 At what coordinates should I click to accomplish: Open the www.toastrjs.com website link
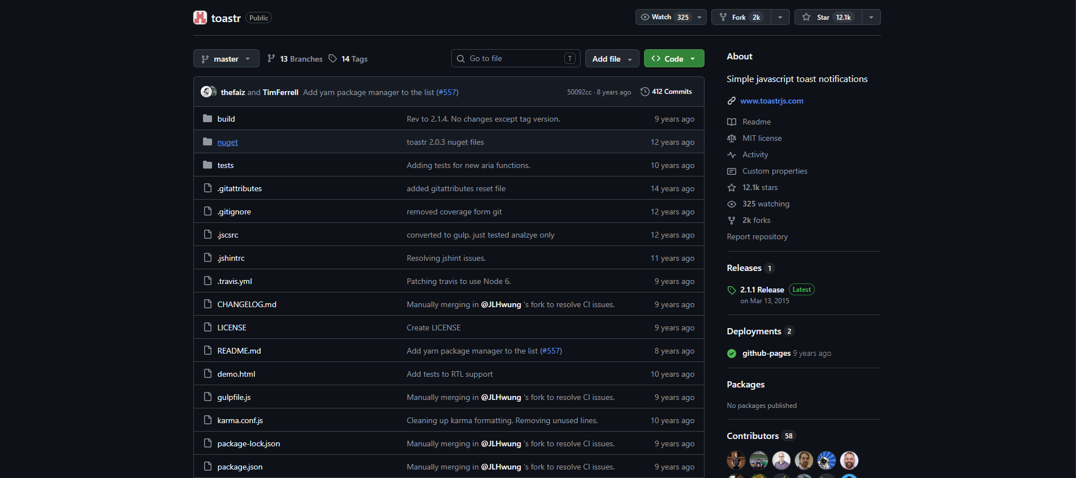(772, 101)
